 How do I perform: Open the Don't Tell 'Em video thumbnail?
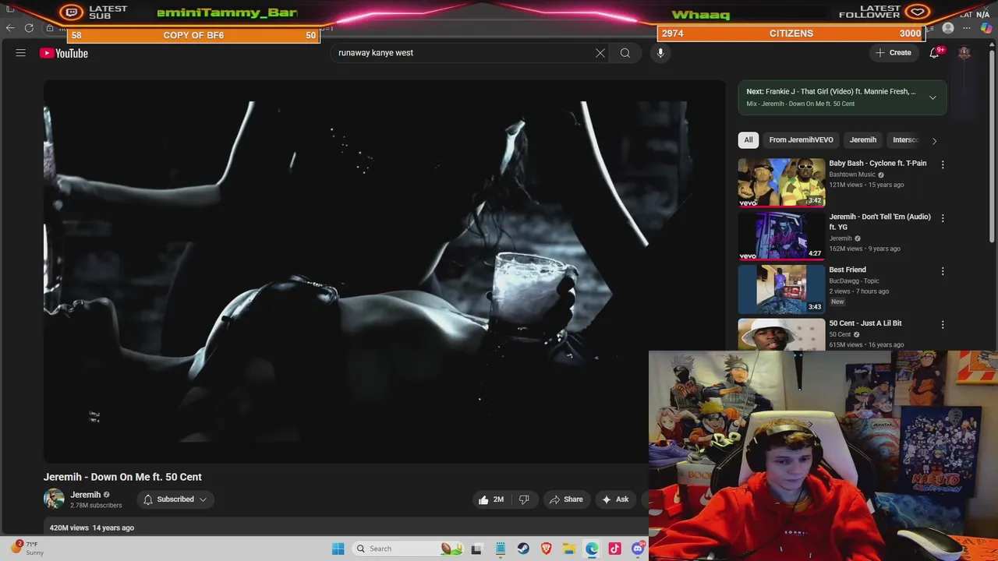781,235
